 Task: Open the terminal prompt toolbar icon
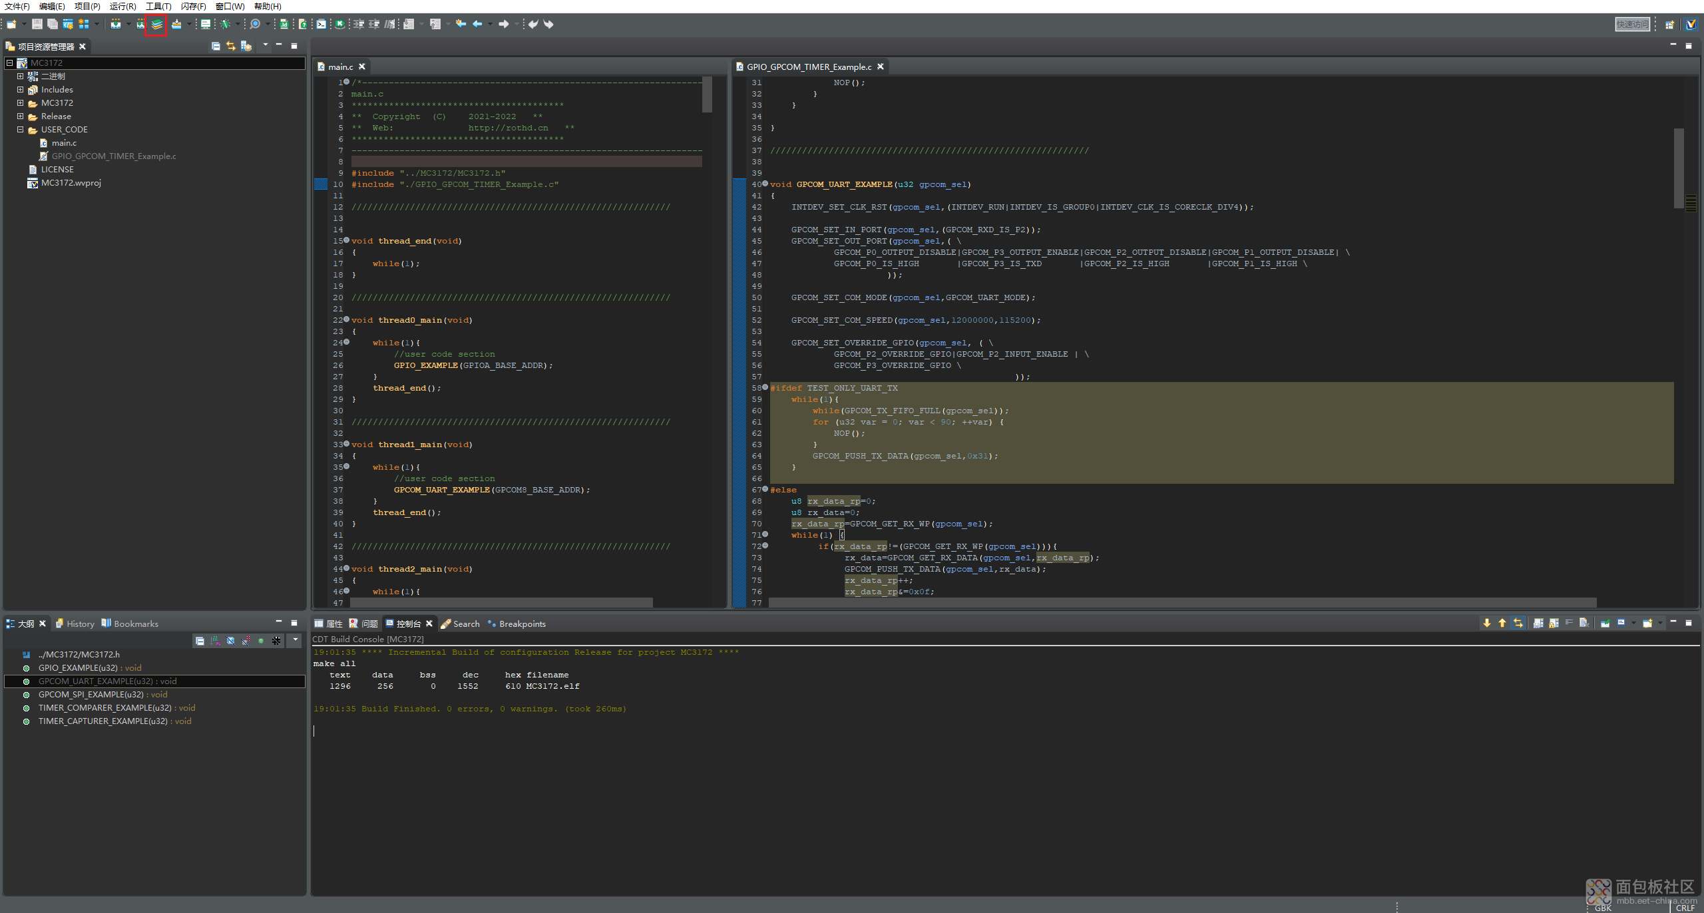321,24
